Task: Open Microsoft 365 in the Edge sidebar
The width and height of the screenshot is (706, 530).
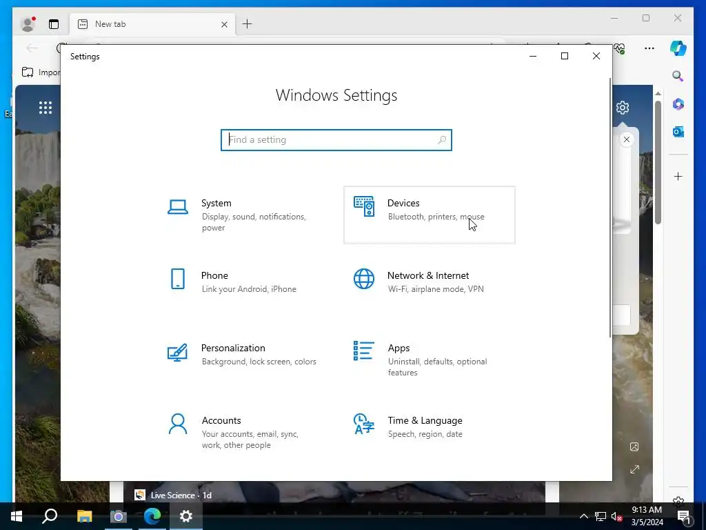Action: [678, 104]
